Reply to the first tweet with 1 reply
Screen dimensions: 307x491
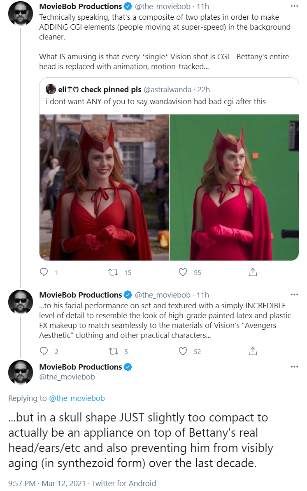click(44, 272)
